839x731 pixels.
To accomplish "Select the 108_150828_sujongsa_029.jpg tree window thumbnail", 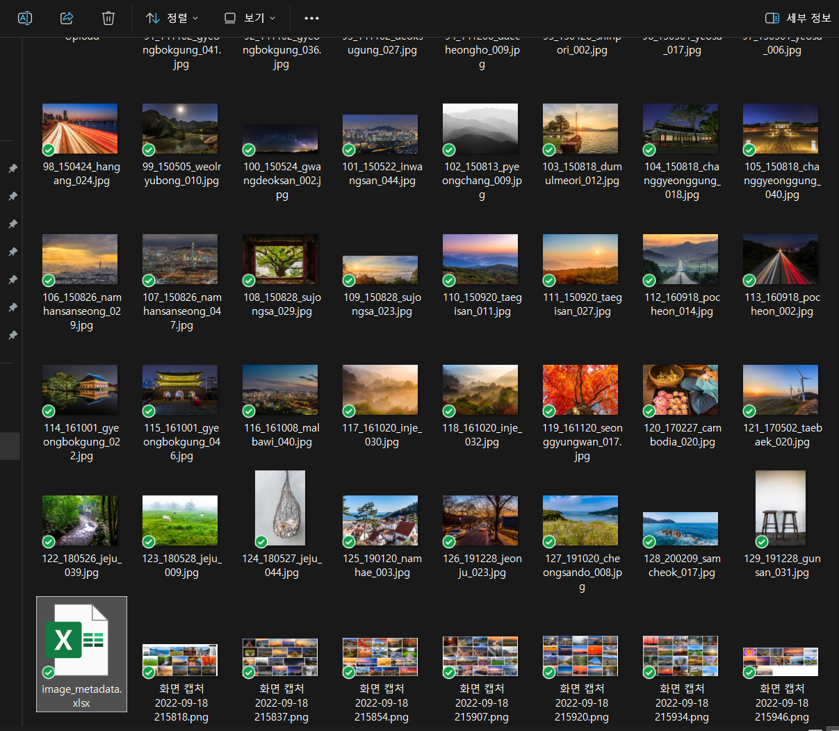I will (280, 259).
